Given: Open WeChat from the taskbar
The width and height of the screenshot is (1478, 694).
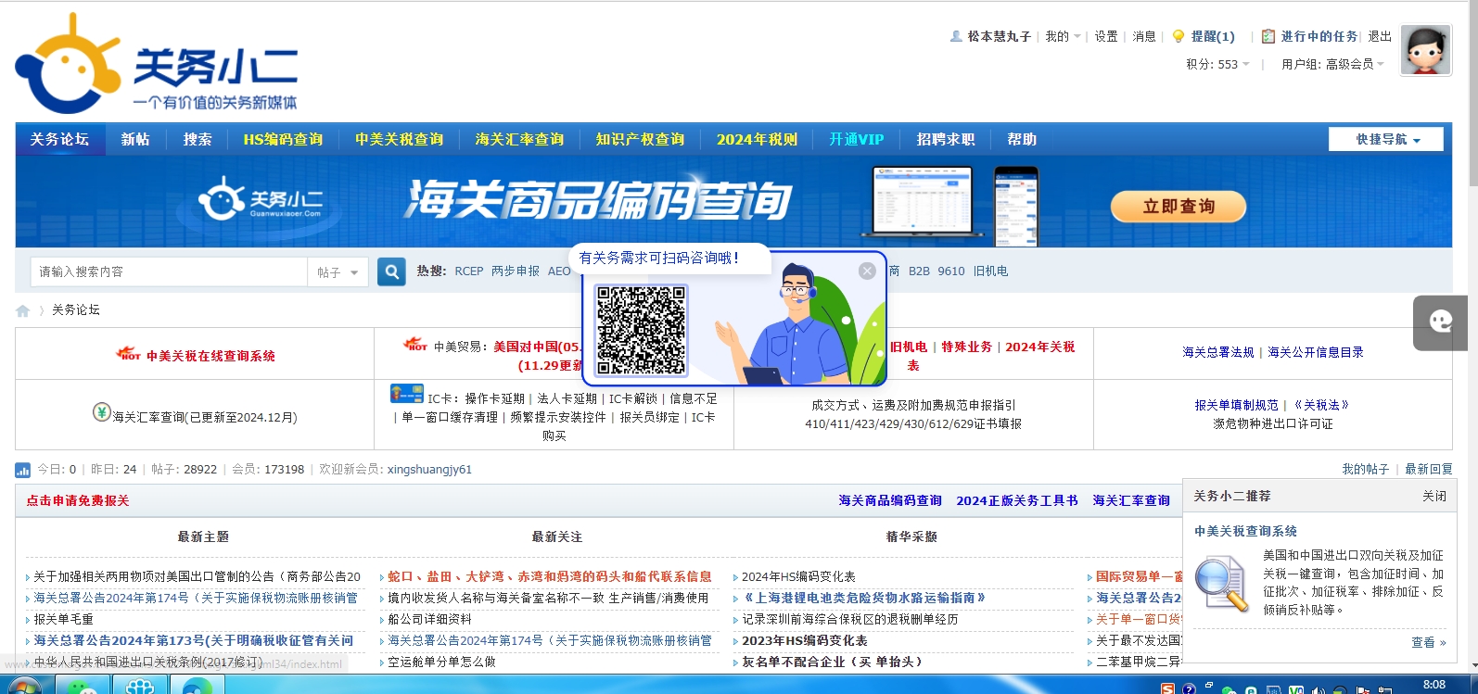Looking at the screenshot, I should tap(82, 687).
